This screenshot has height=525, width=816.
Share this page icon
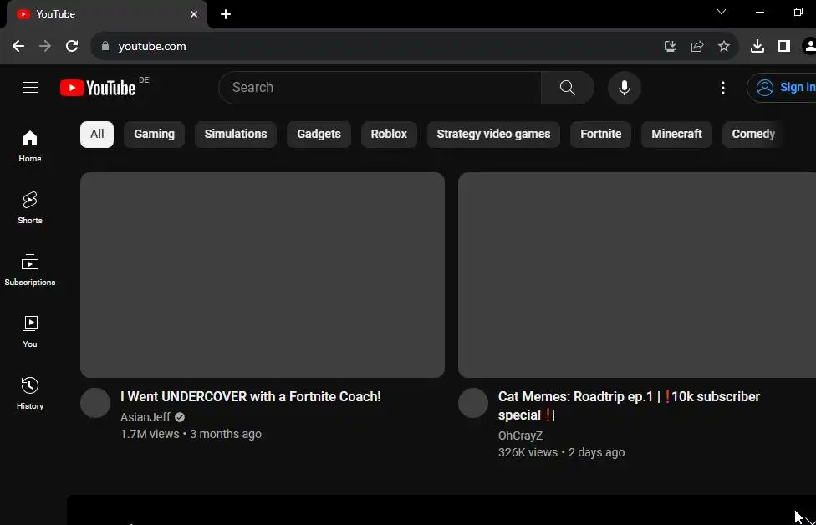click(x=697, y=46)
